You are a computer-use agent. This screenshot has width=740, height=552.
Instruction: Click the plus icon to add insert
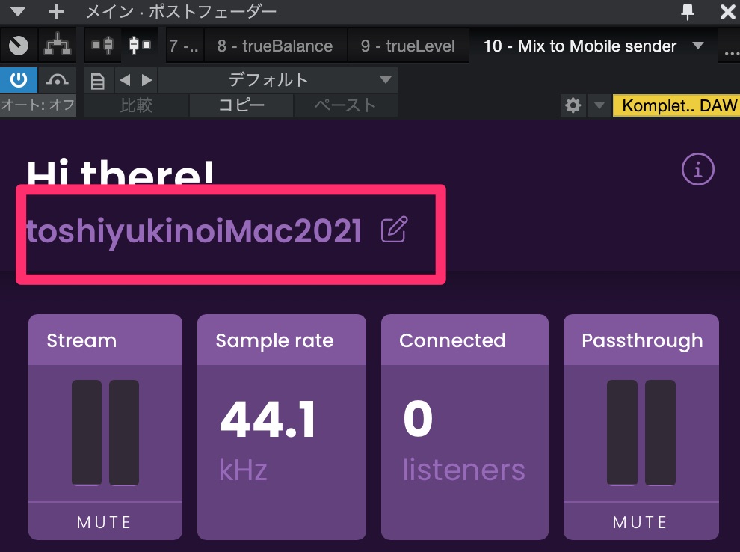(57, 12)
